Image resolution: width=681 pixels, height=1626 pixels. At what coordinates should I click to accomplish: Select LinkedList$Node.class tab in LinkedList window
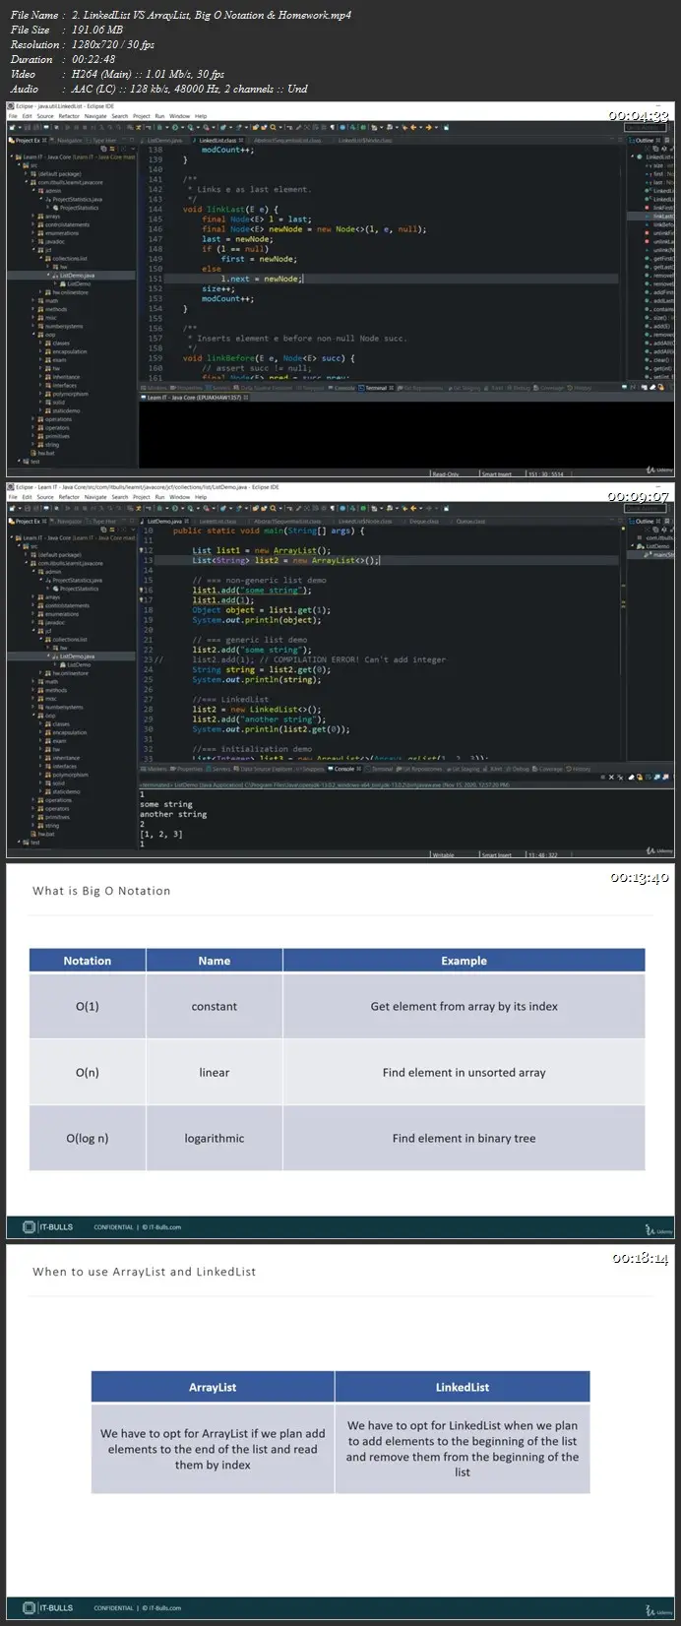tap(365, 140)
